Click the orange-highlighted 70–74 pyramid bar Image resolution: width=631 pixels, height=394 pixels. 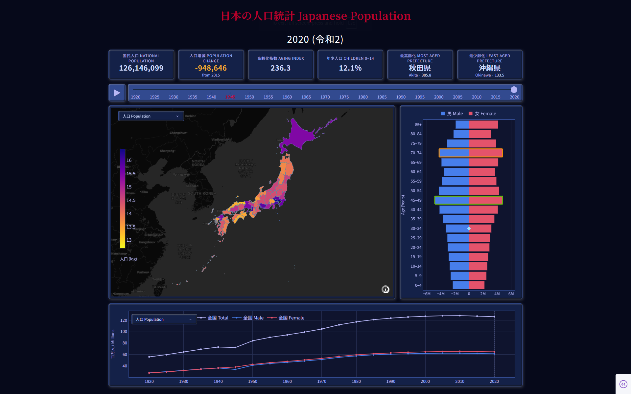470,153
